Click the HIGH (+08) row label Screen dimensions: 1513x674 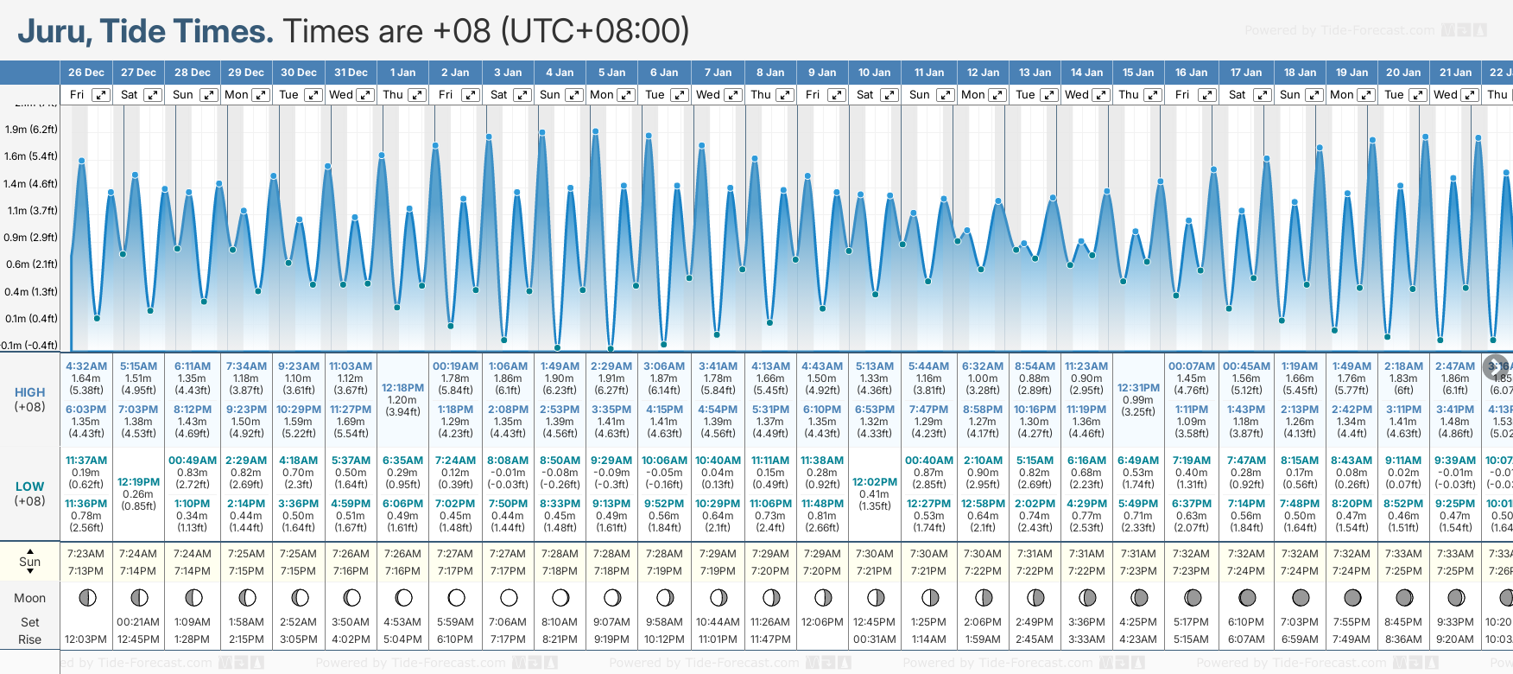point(30,399)
